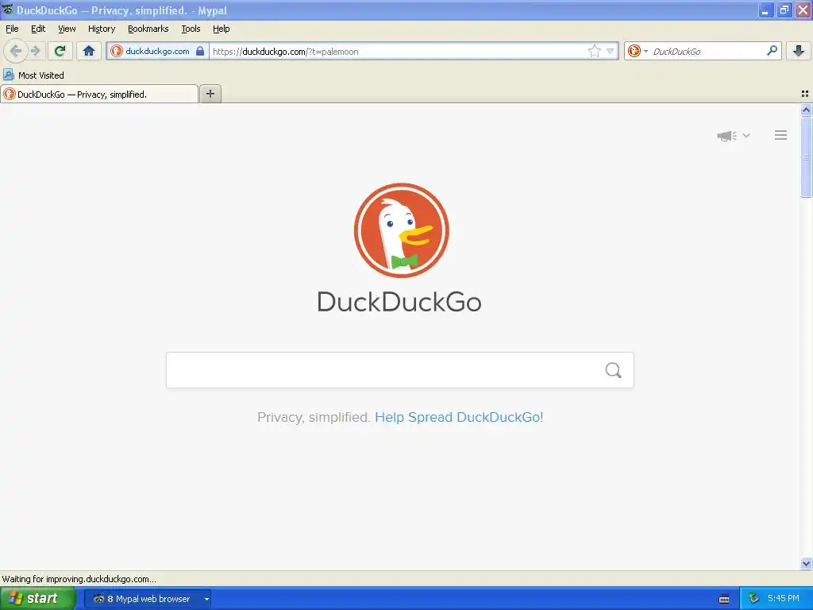Open the Help menu

(x=222, y=29)
